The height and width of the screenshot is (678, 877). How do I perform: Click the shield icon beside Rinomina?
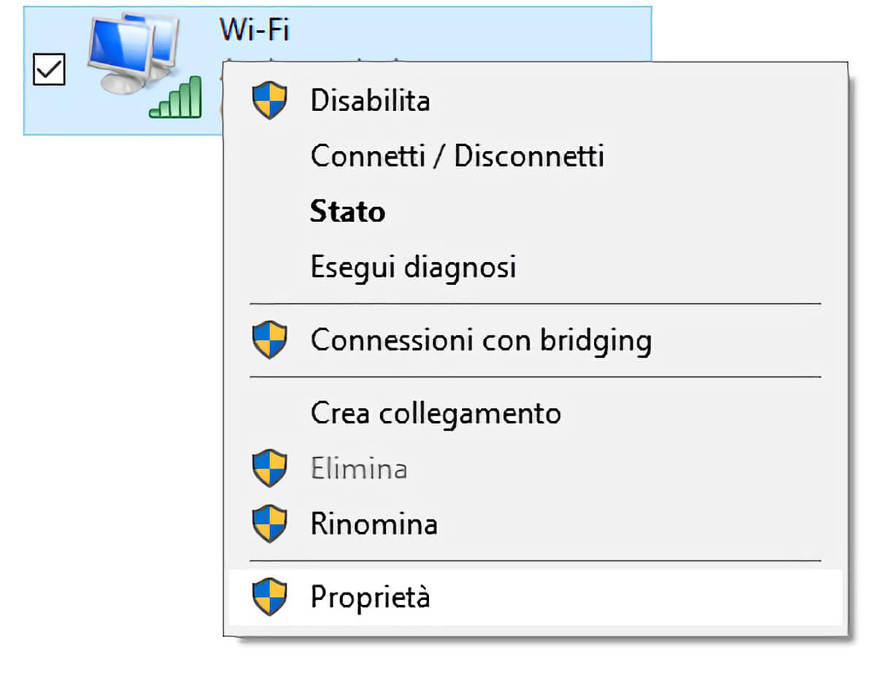pos(270,524)
